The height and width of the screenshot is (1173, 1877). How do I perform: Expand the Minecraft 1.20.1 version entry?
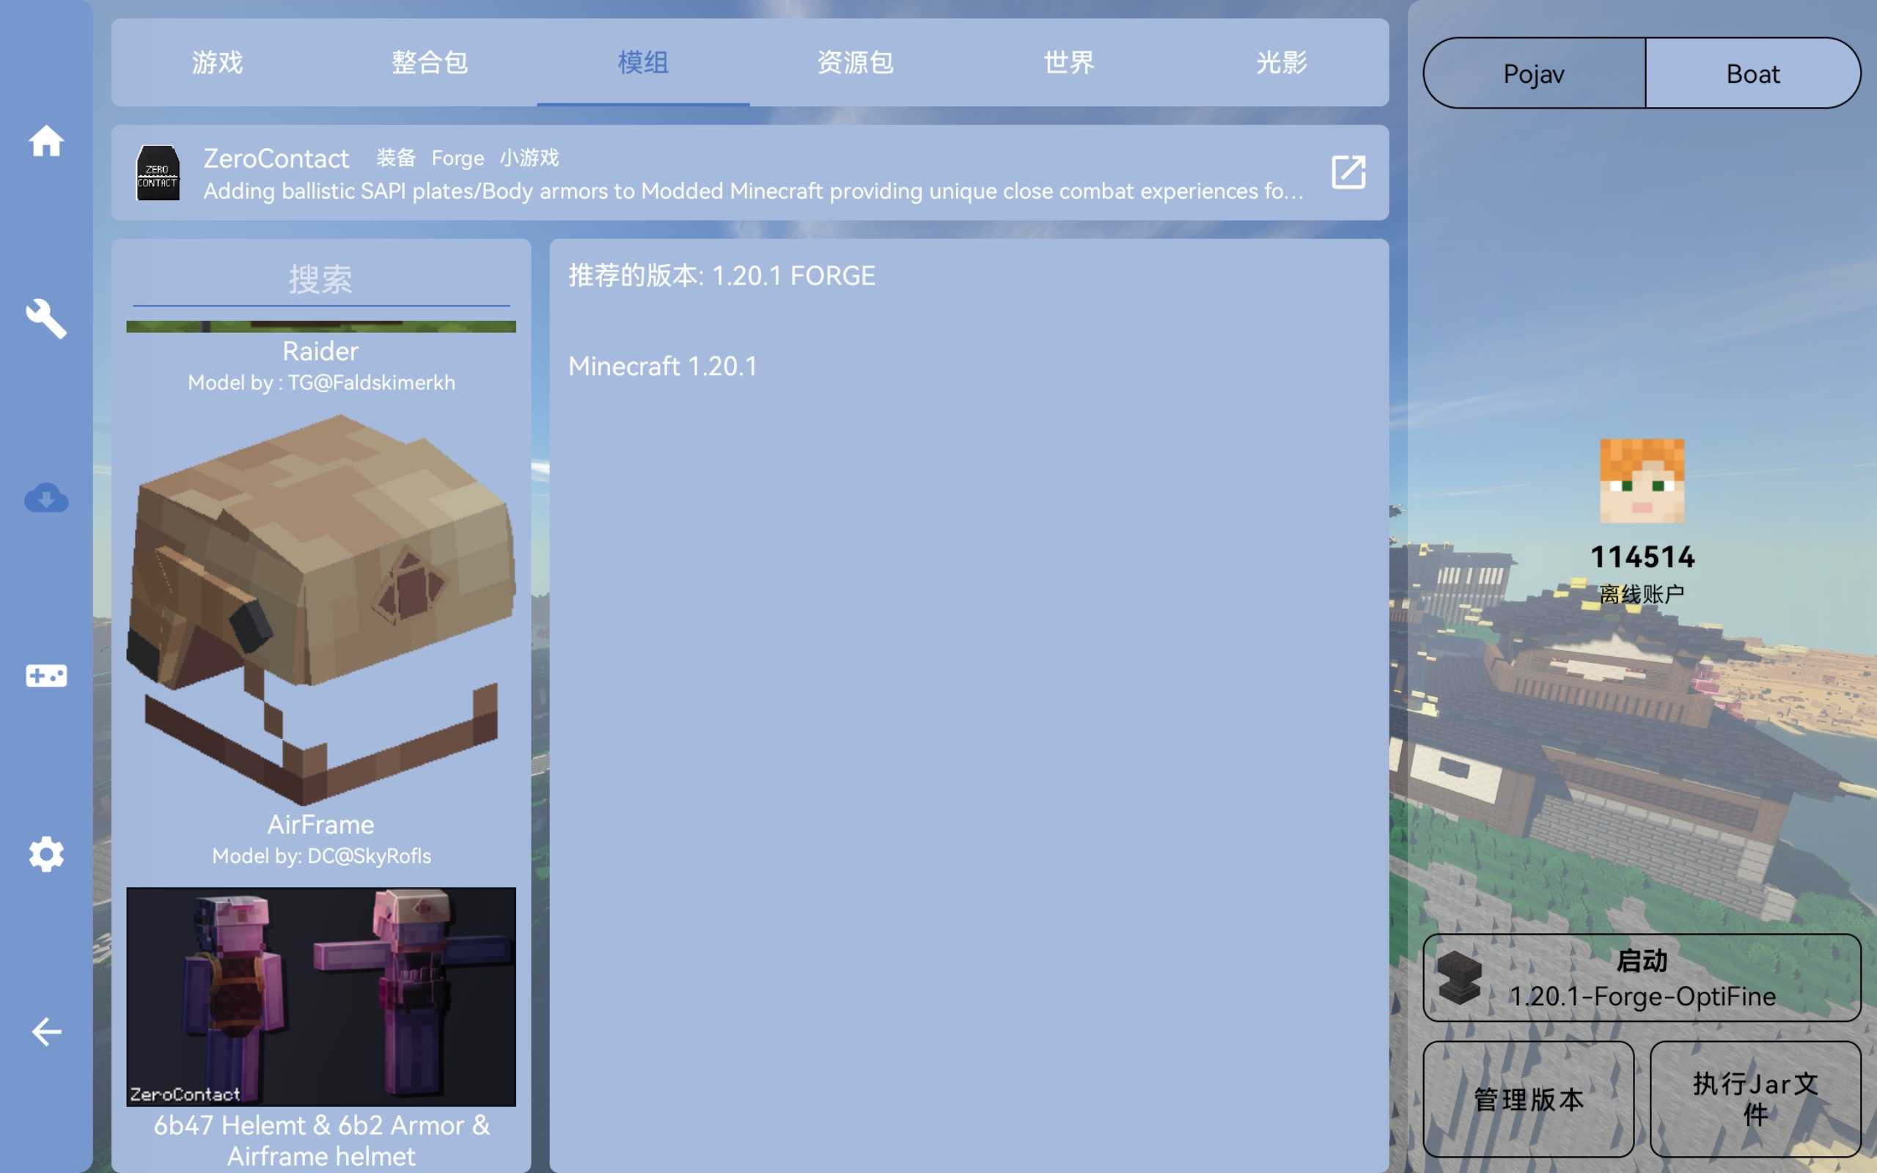coord(662,366)
